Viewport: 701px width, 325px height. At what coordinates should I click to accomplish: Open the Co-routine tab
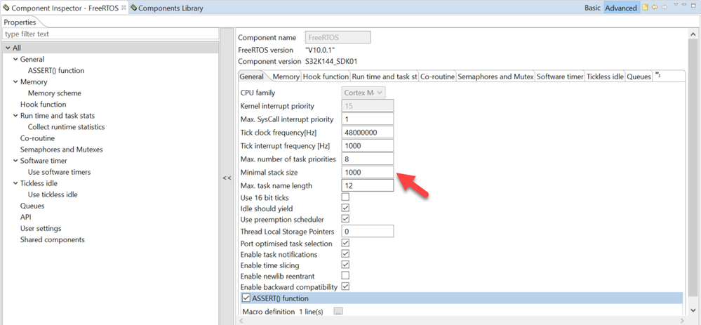[437, 77]
